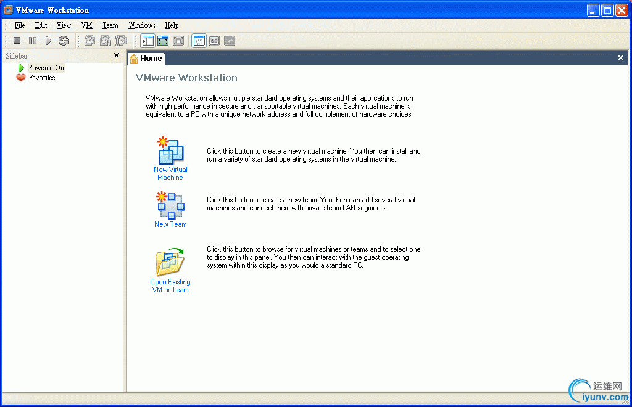Close the Sidebar panel
632x407 pixels.
(117, 55)
